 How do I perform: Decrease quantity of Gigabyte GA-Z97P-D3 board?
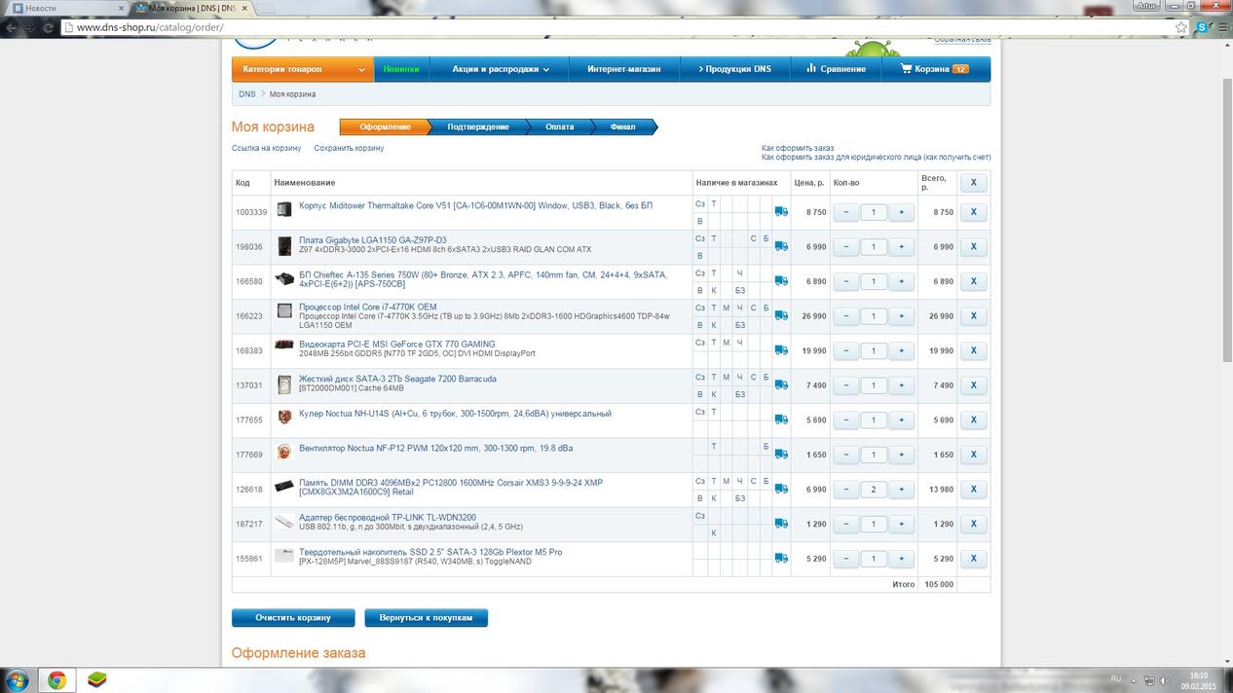click(x=846, y=246)
